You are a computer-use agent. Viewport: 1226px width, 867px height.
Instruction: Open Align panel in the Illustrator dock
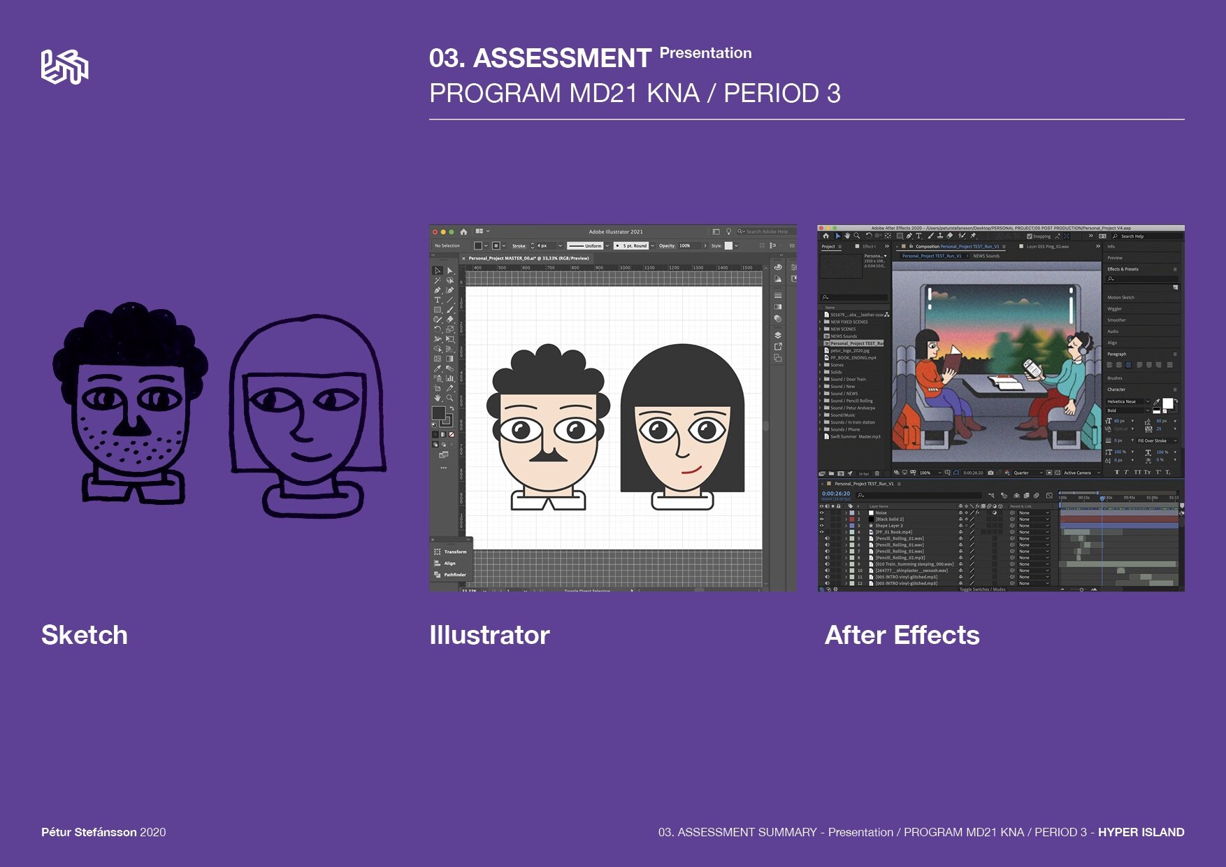point(445,563)
